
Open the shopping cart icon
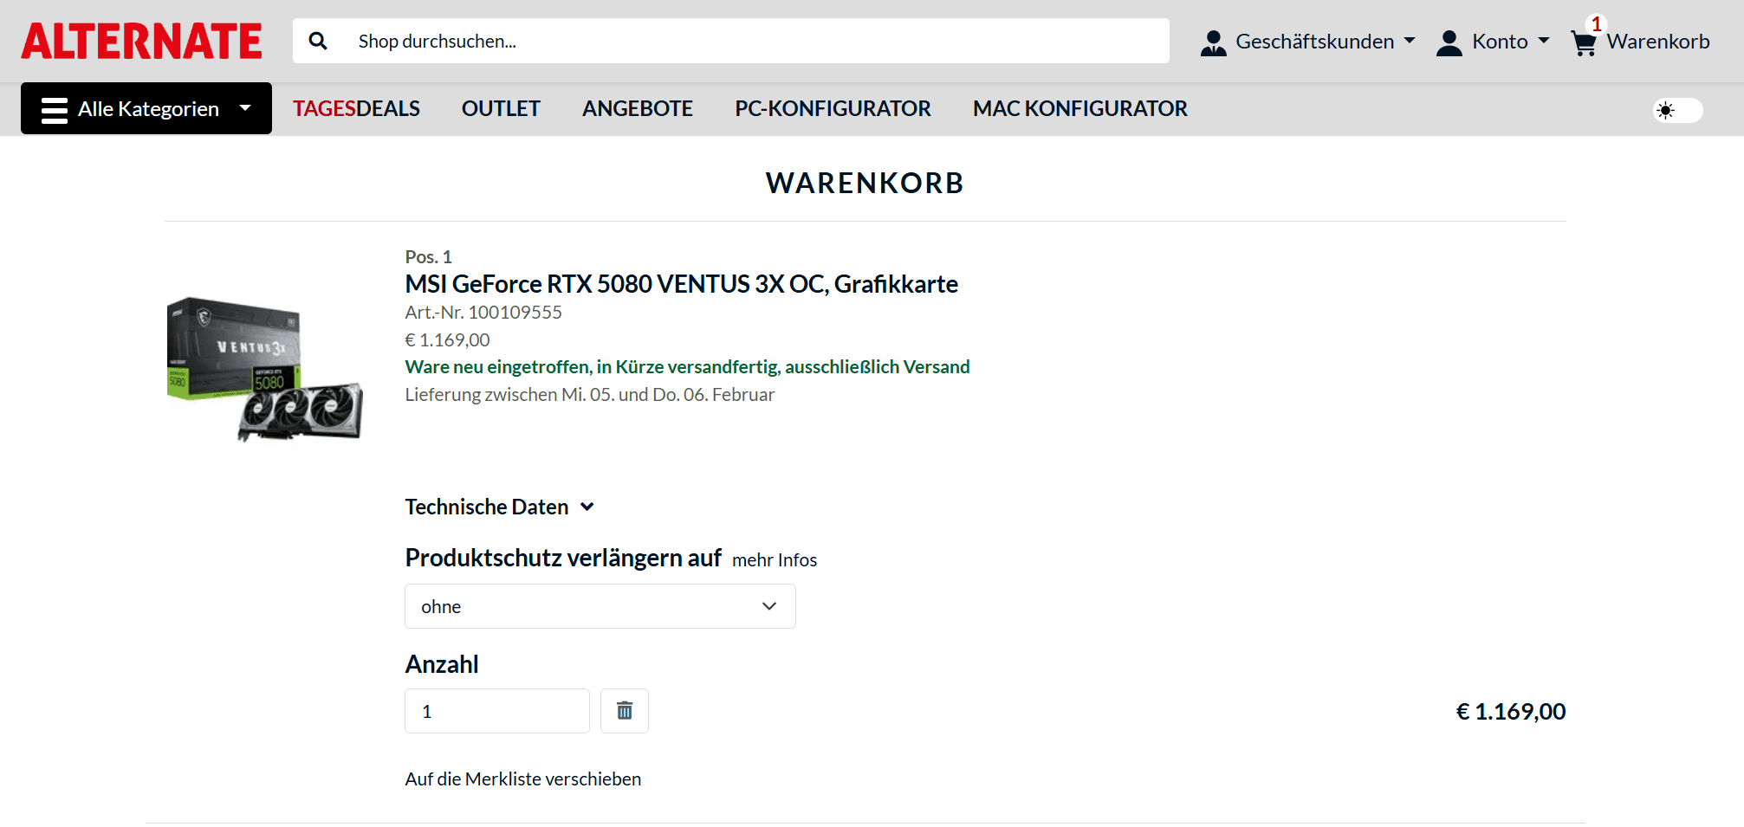(x=1584, y=43)
